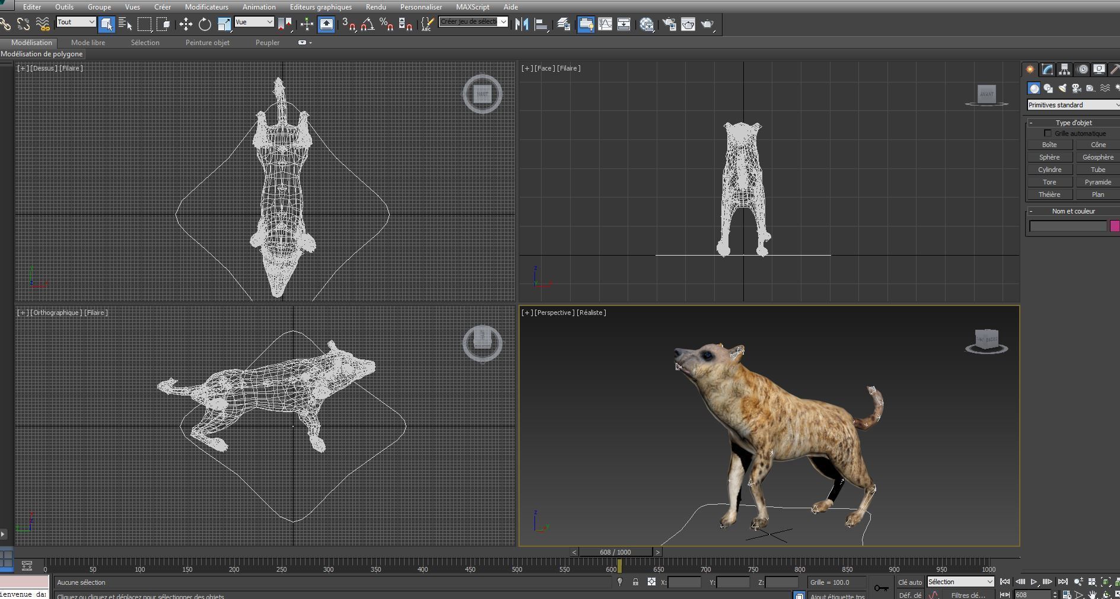Click the time slider 608 / 1000 handle
This screenshot has height=599, width=1120.
(615, 552)
